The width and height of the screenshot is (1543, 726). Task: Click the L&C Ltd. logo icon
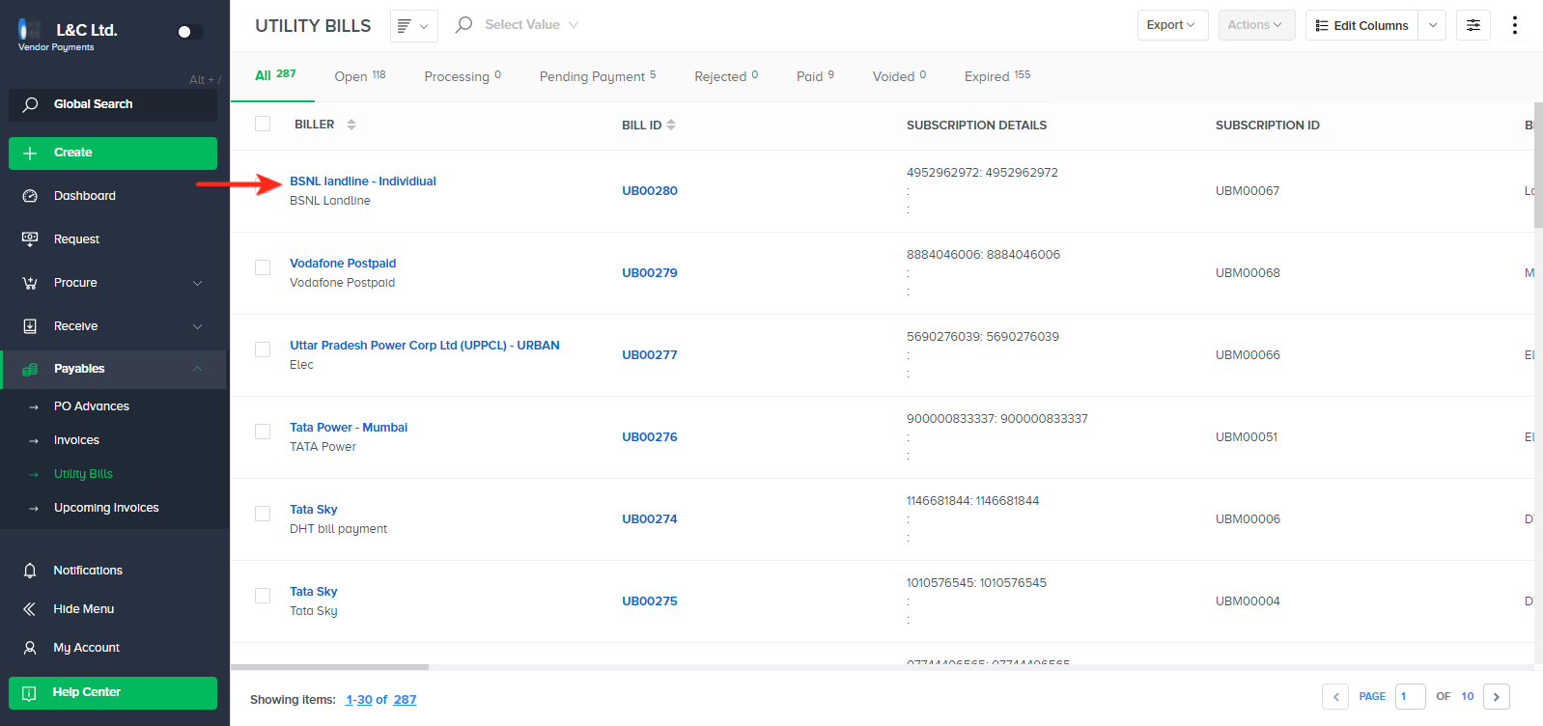(x=30, y=30)
